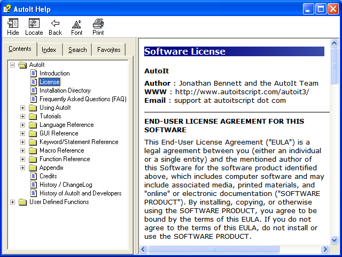
Task: Expand the Language Reference node
Action: coord(22,125)
